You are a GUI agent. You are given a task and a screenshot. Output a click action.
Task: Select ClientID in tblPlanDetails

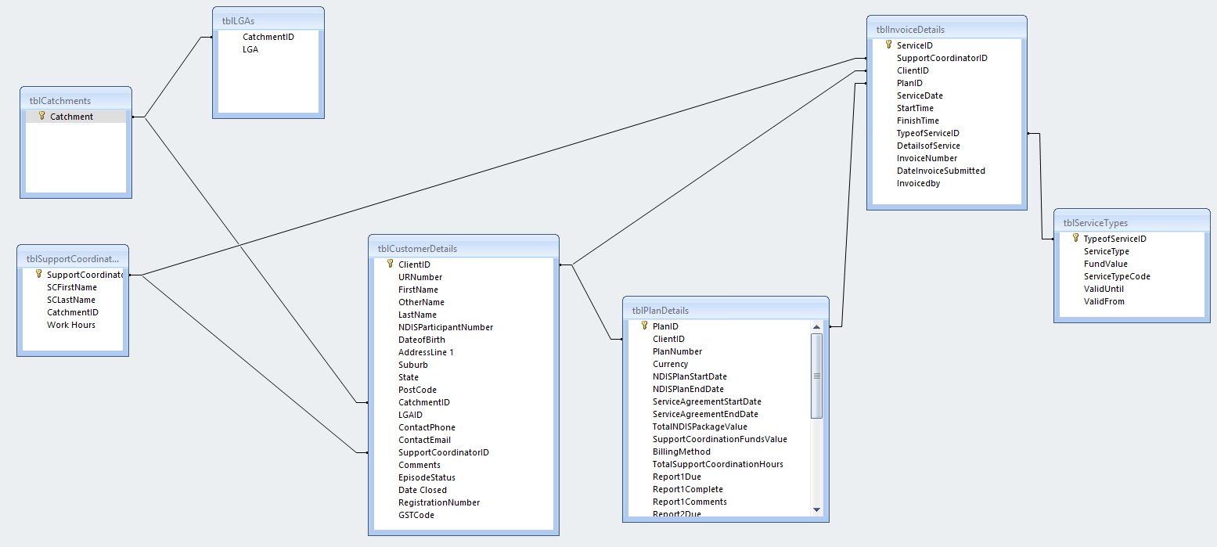pos(669,339)
